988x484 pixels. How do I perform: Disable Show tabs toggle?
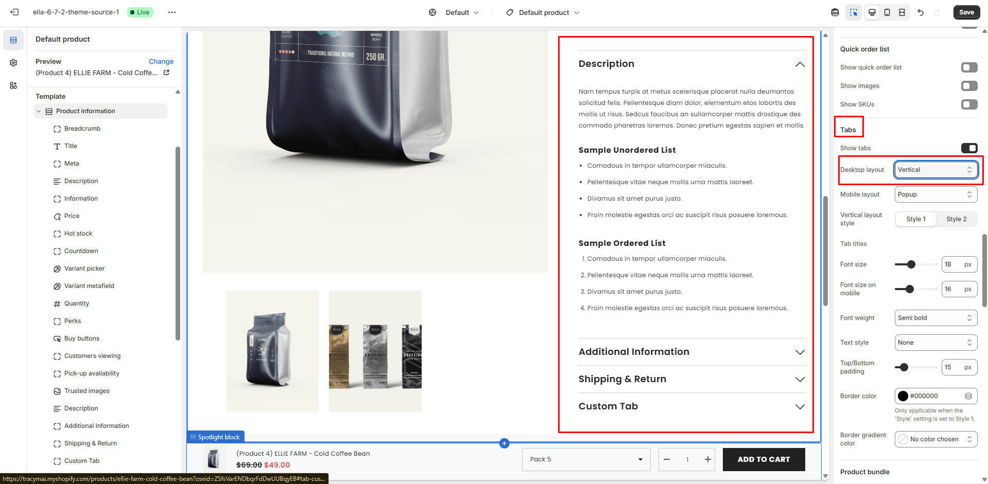tap(969, 148)
